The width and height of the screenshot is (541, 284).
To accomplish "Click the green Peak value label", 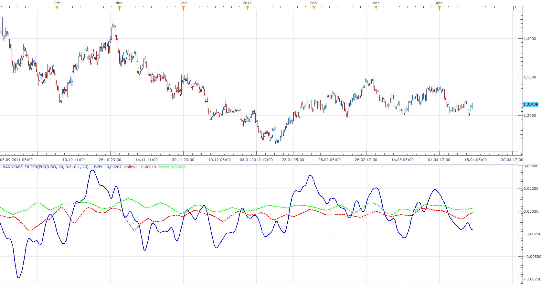I will (x=172, y=167).
